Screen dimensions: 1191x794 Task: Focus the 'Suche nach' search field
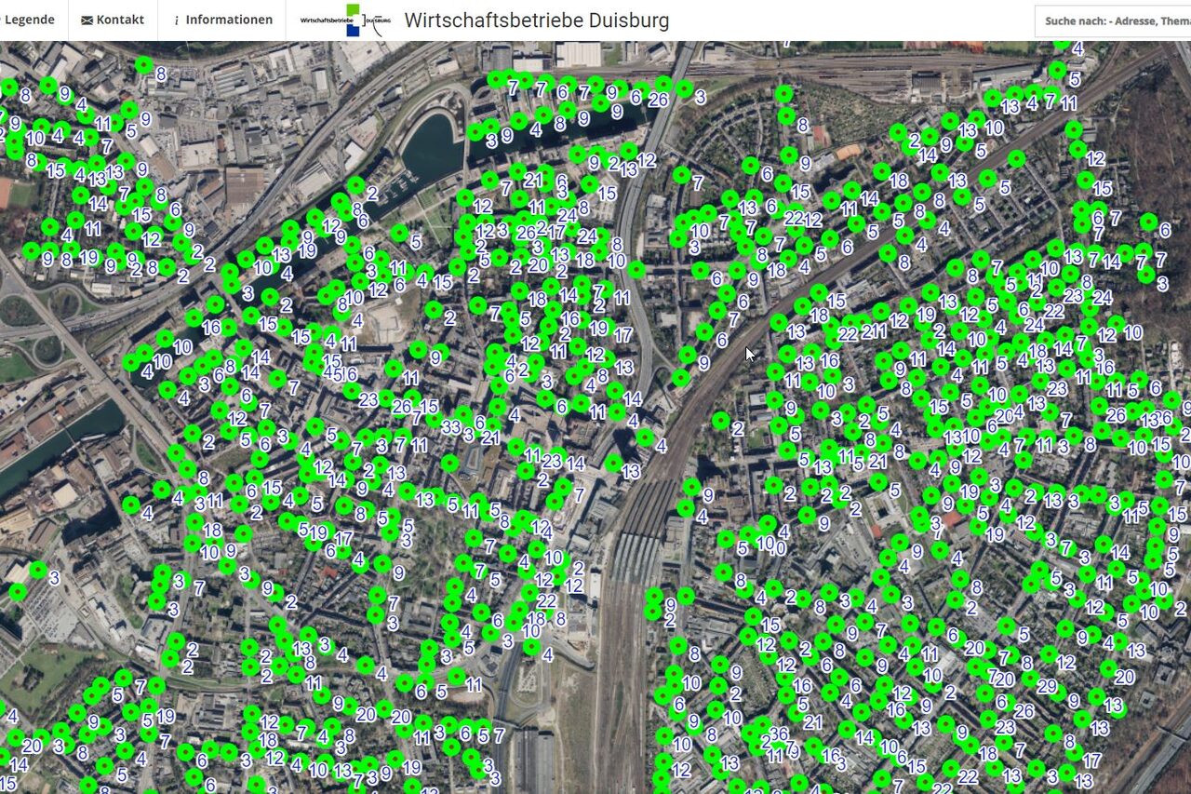[1112, 20]
